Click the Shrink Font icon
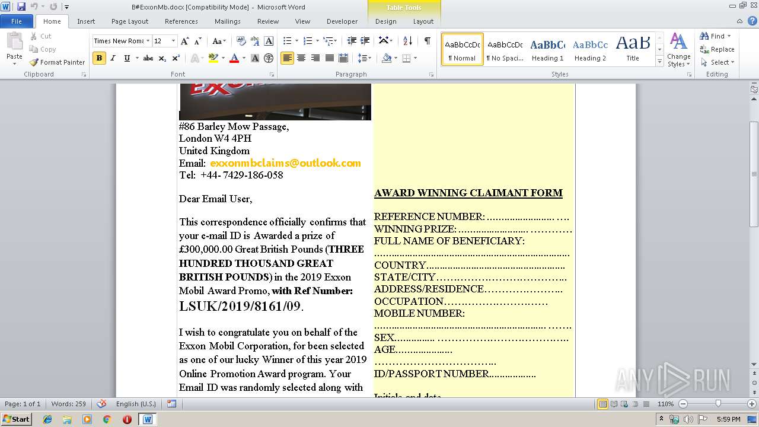Image resolution: width=759 pixels, height=427 pixels. click(x=199, y=41)
